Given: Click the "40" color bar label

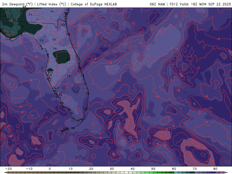Looking at the screenshot, I should 133,169.
